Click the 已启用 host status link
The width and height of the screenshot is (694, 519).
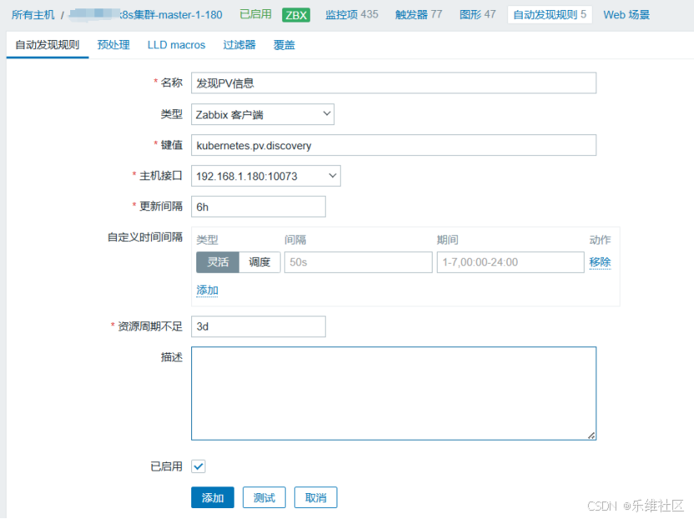click(x=256, y=14)
